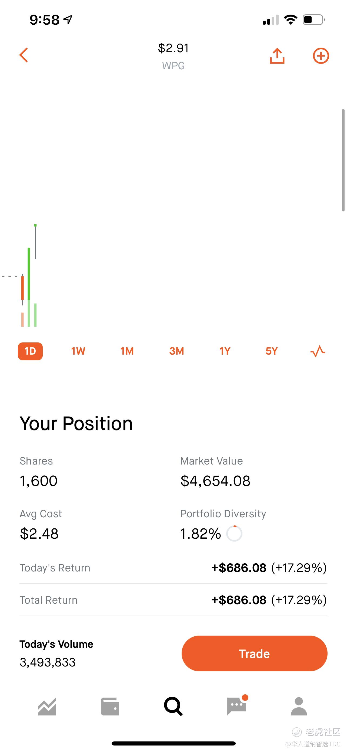Image resolution: width=347 pixels, height=752 pixels.
Task: Open the advanced chart icon beside 5Y
Action: (x=318, y=351)
